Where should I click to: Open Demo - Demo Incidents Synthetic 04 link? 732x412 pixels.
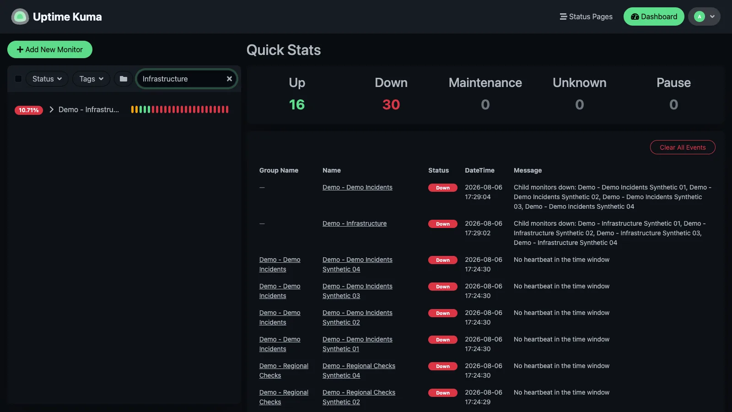coord(357,265)
